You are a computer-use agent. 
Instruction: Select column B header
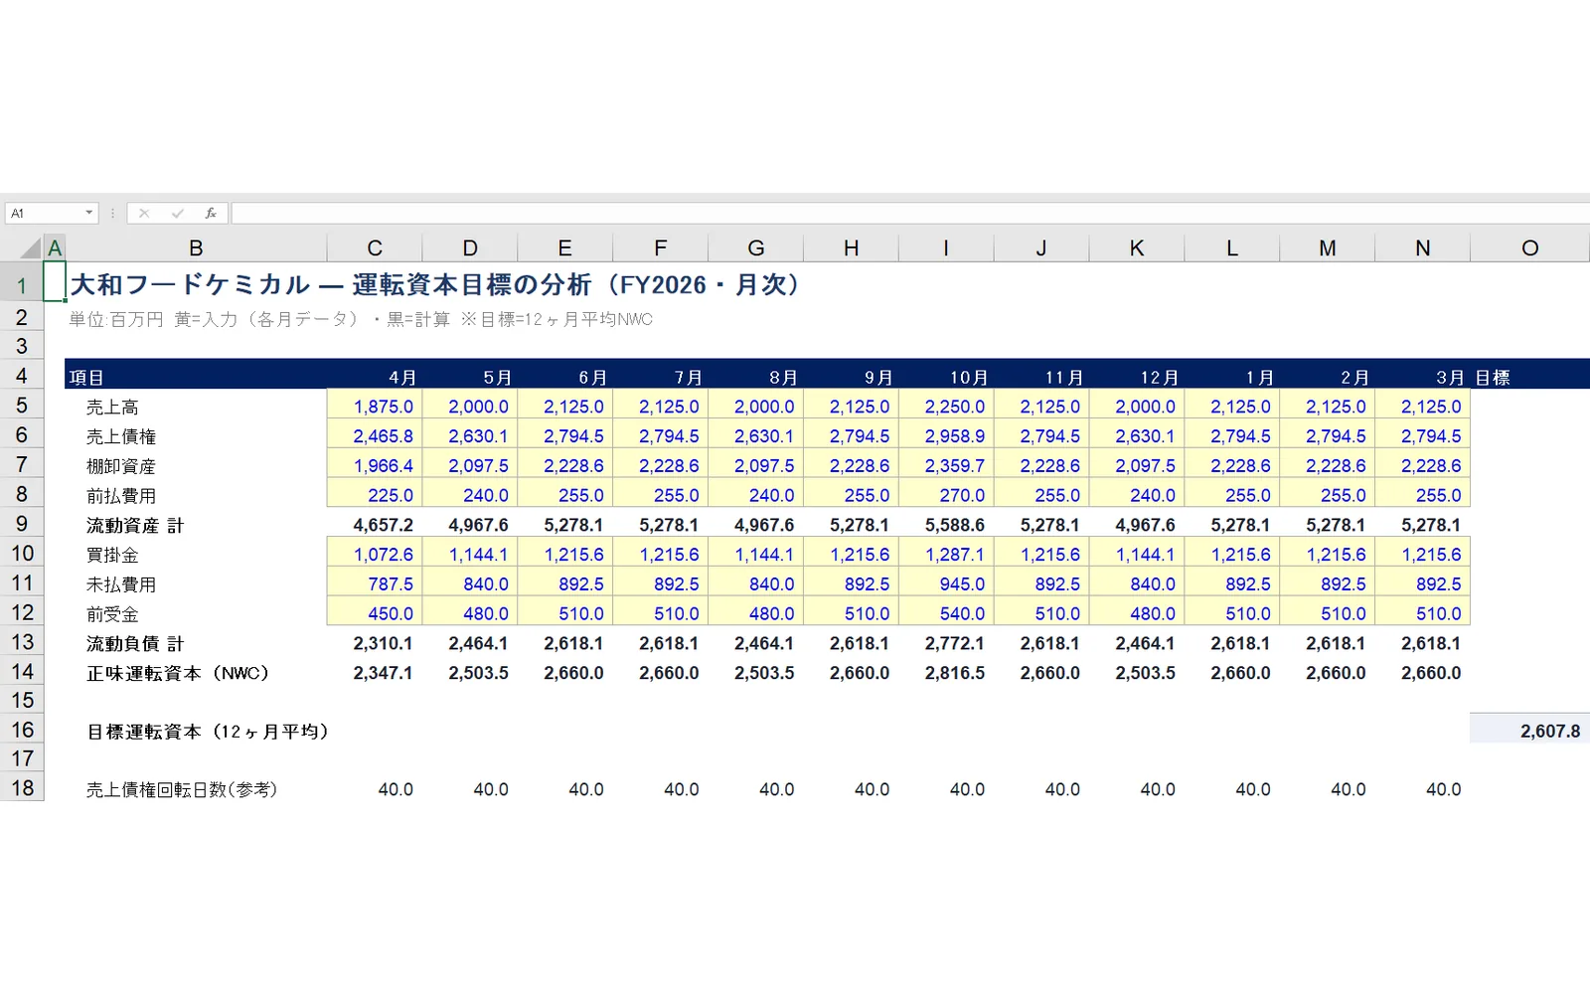tap(196, 248)
